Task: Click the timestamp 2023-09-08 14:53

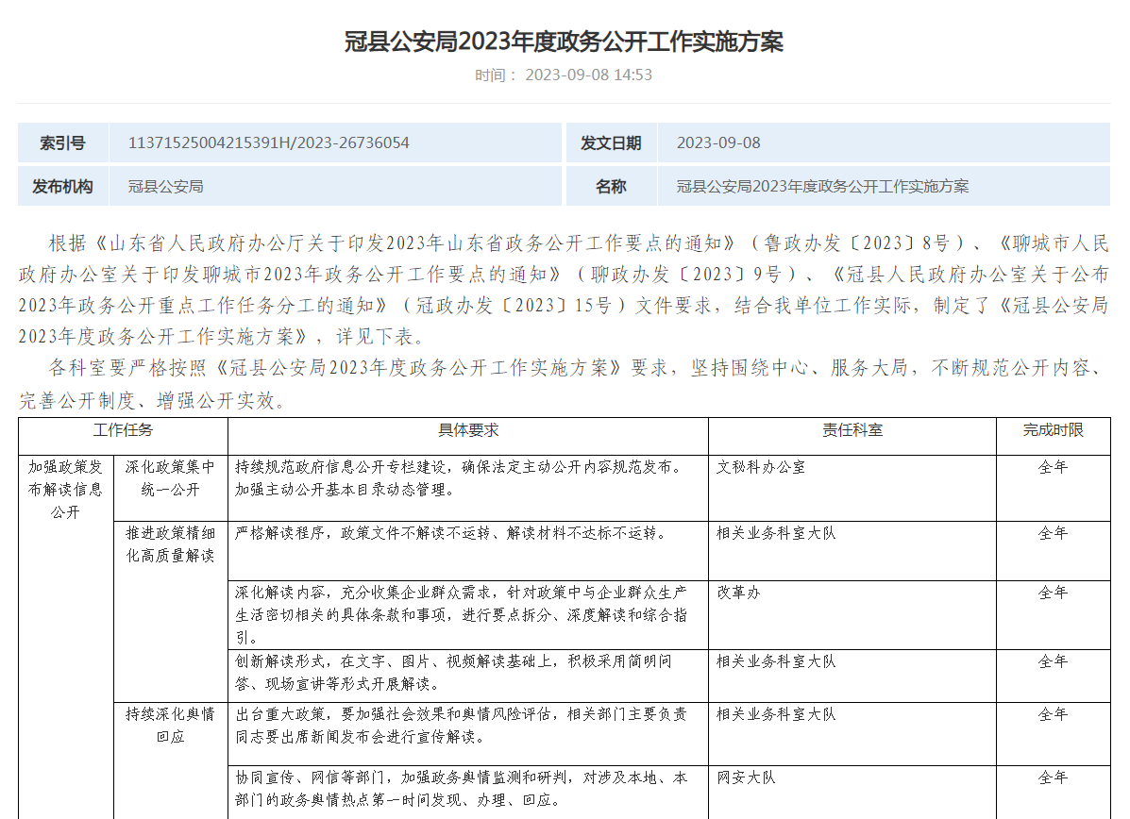Action: [588, 75]
